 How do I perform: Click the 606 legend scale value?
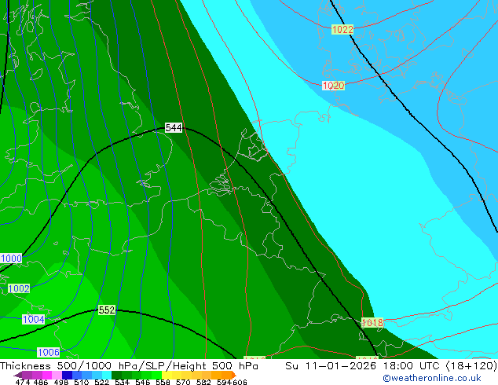[x=240, y=382]
